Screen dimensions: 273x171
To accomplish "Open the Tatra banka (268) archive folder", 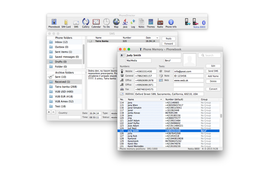I will pos(64,87).
